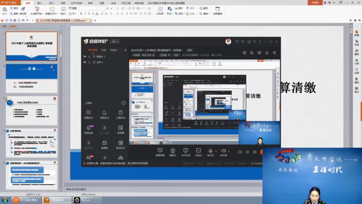
Task: Click the room manager assistant icon in toolbox
Action: pyautogui.click(x=105, y=112)
